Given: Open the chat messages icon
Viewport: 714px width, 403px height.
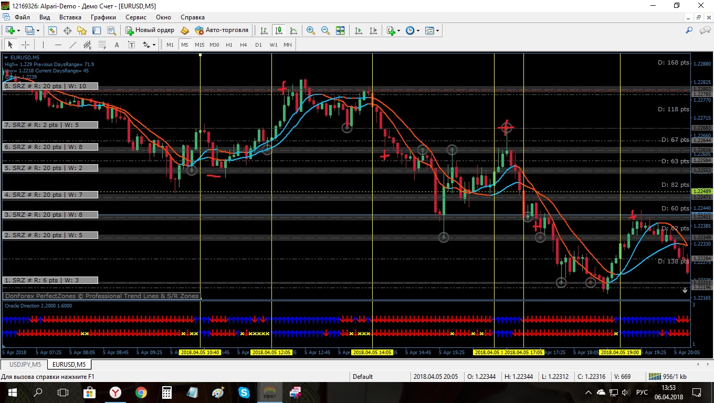Looking at the screenshot, I should (705, 30).
